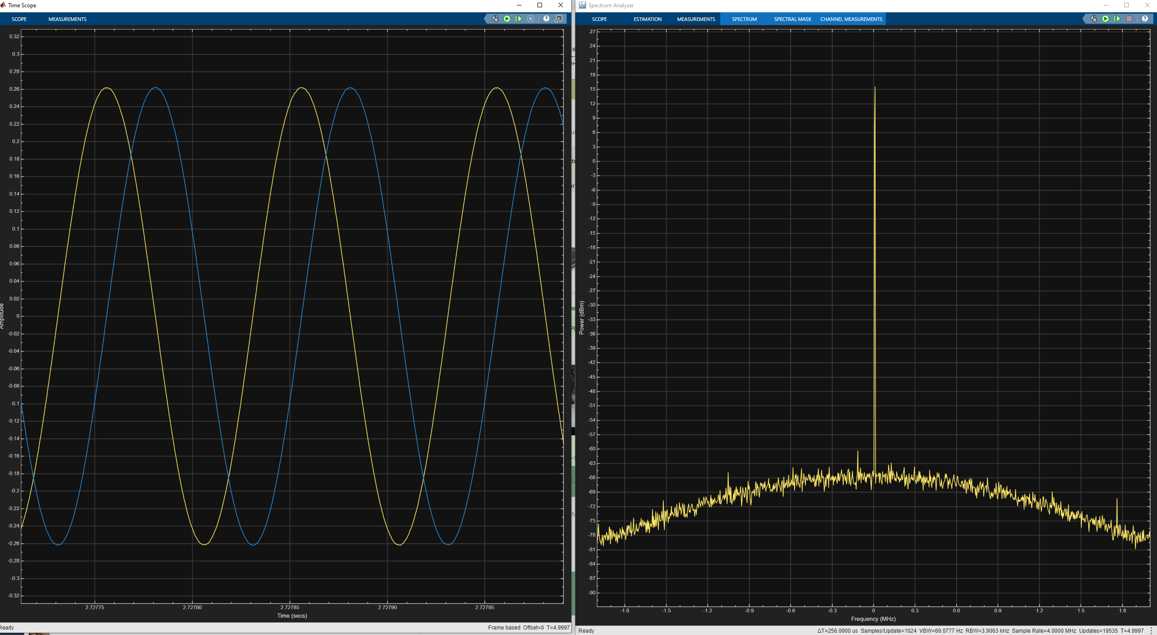Click 'Frame based' in Time Scope status bar
Viewport: 1157px width, 635px height.
[504, 628]
